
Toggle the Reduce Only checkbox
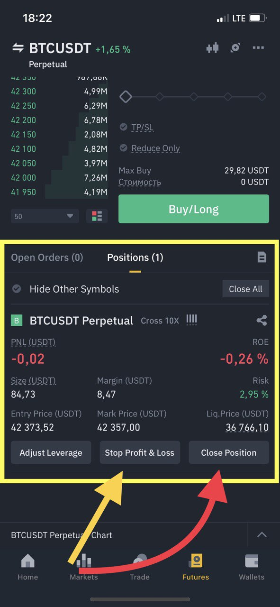click(x=124, y=148)
